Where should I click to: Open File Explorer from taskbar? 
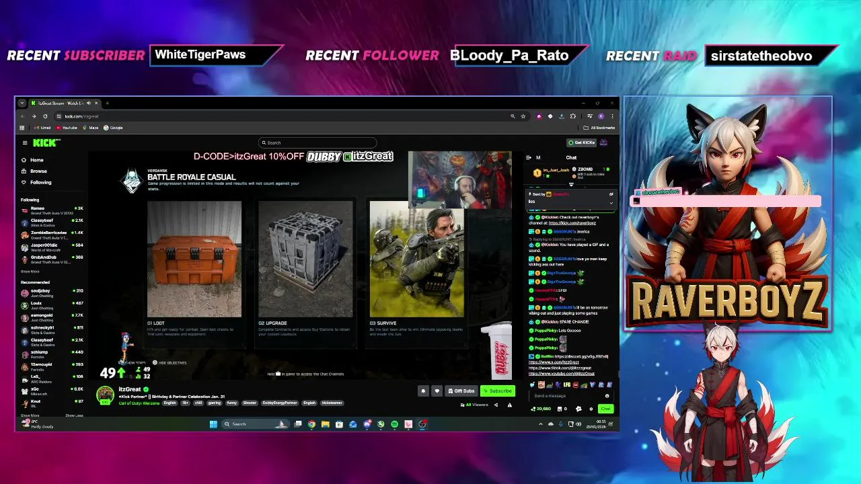pyautogui.click(x=325, y=424)
